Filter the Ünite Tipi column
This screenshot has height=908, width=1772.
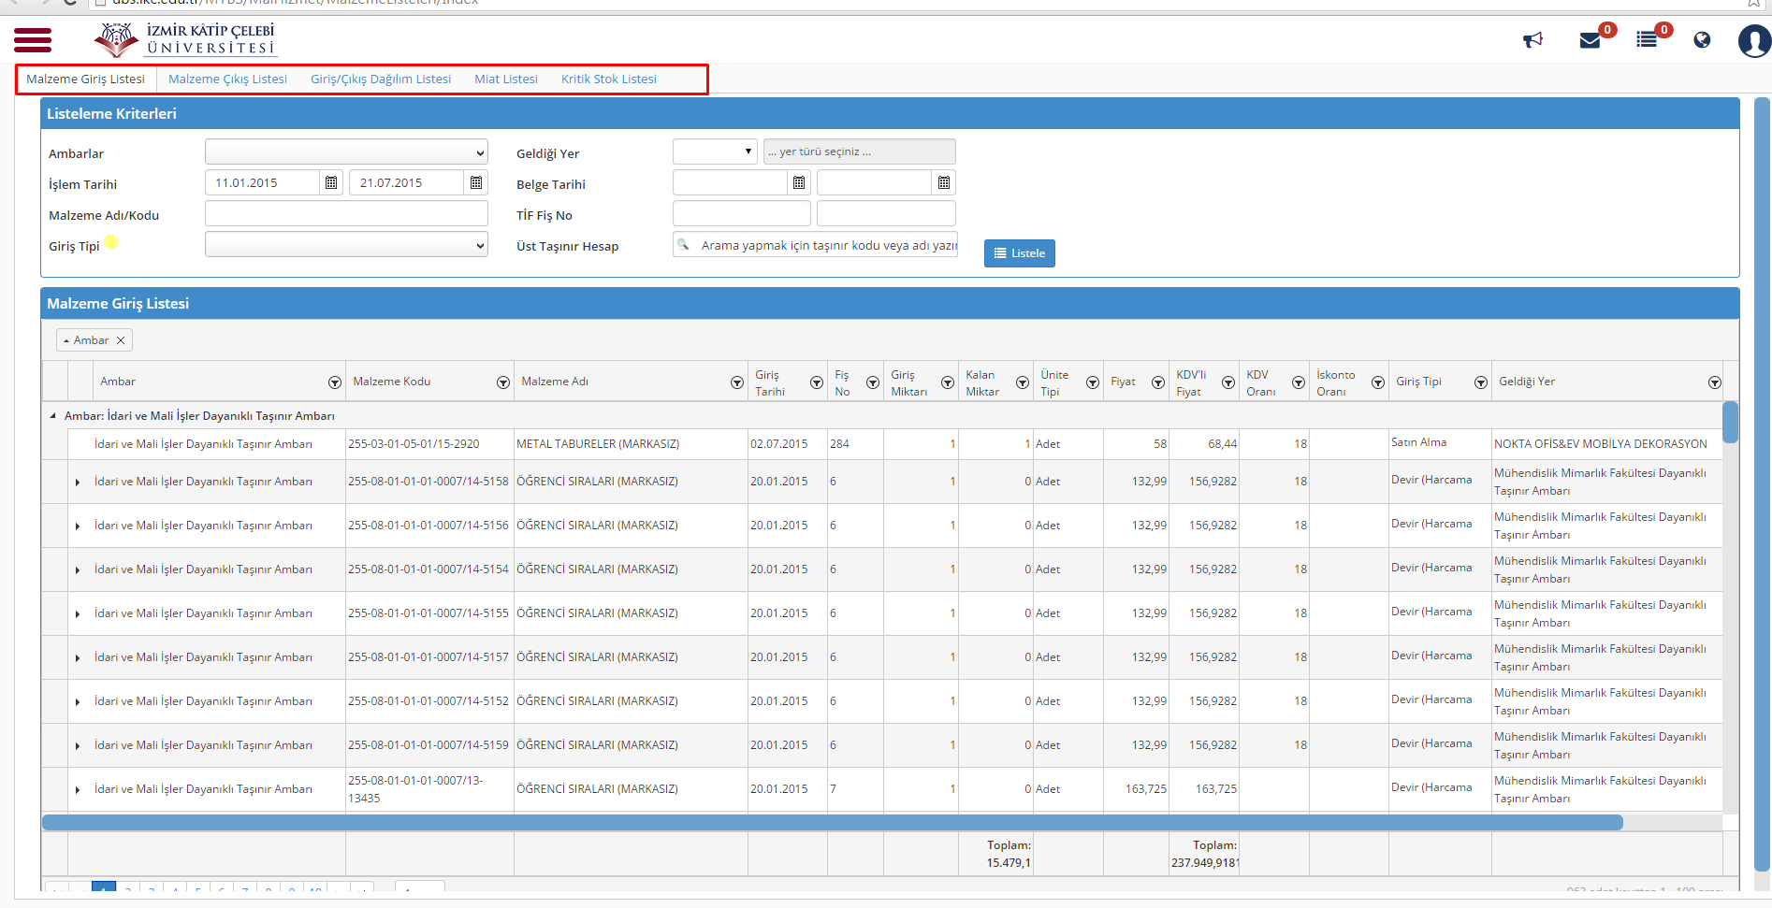coord(1093,382)
